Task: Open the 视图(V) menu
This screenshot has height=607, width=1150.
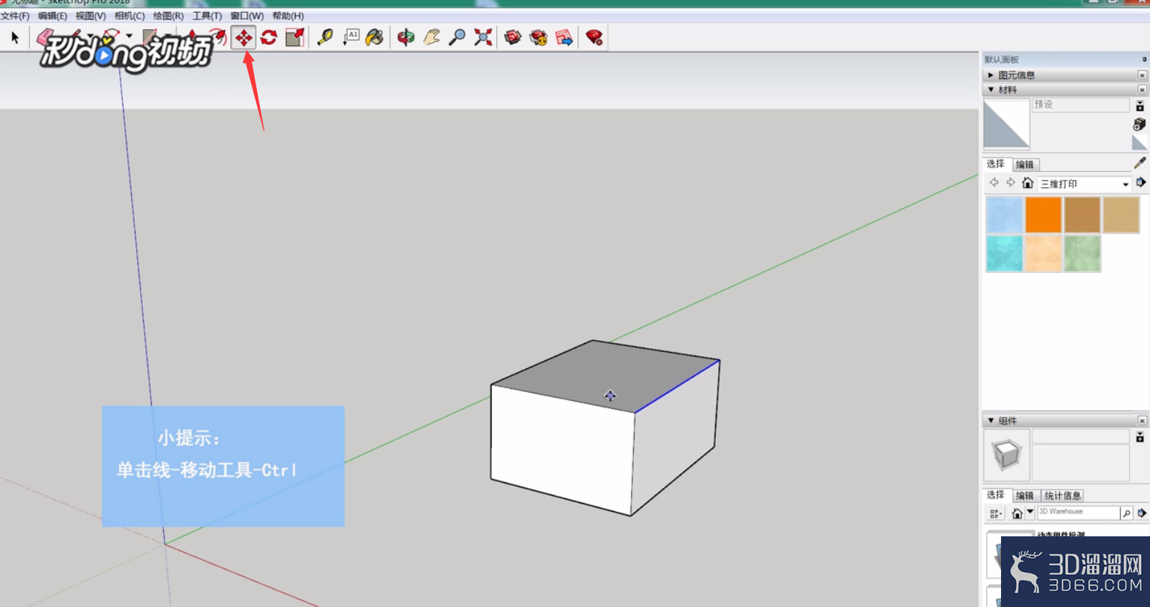Action: tap(91, 16)
